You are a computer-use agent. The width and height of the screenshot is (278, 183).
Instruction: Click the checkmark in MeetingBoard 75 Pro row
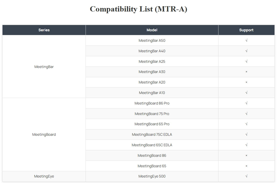click(x=246, y=113)
